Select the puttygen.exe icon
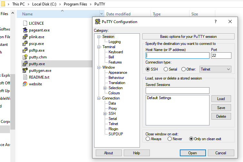243x162 pixels. tap(25, 71)
